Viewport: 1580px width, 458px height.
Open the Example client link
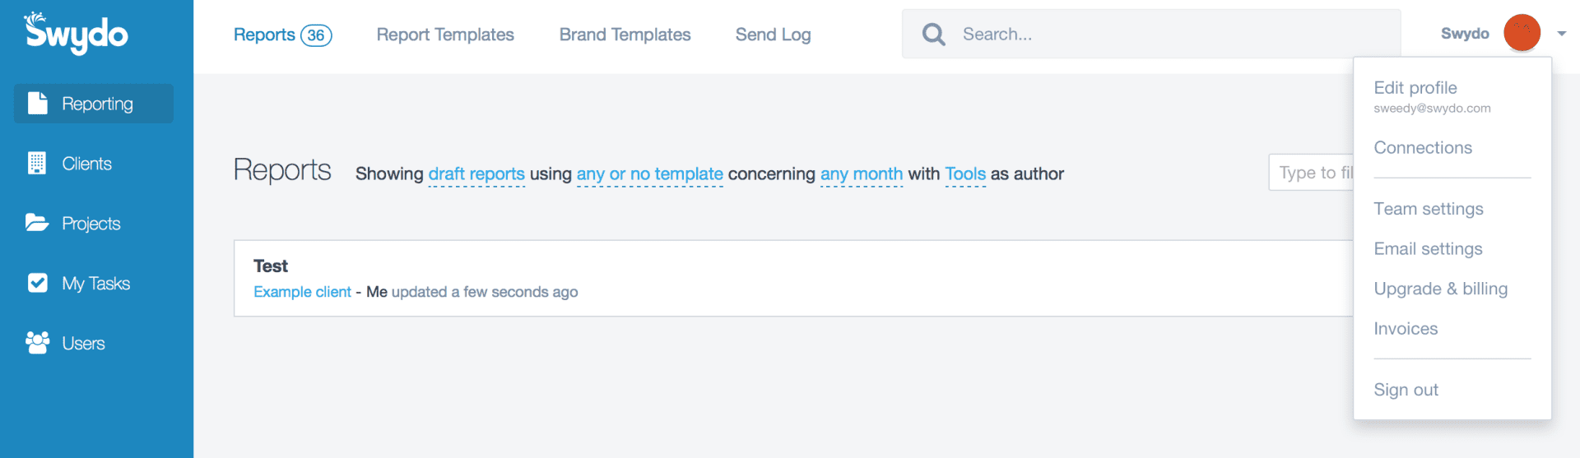pyautogui.click(x=302, y=292)
